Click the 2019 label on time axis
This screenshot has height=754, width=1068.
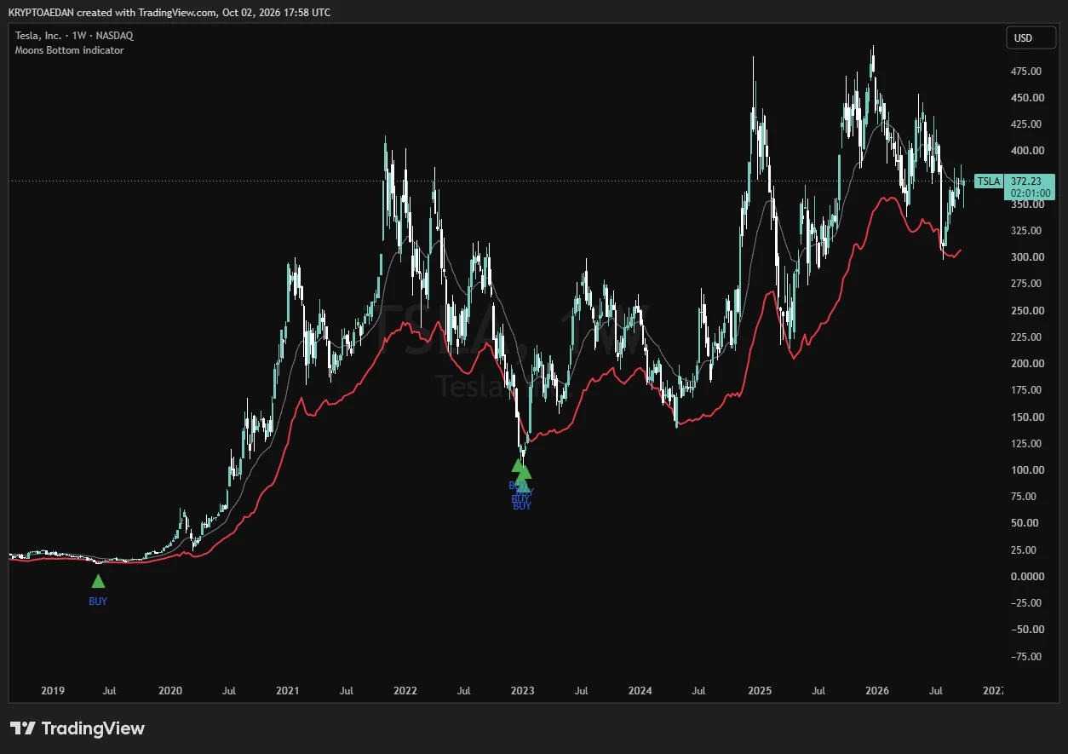(x=53, y=691)
